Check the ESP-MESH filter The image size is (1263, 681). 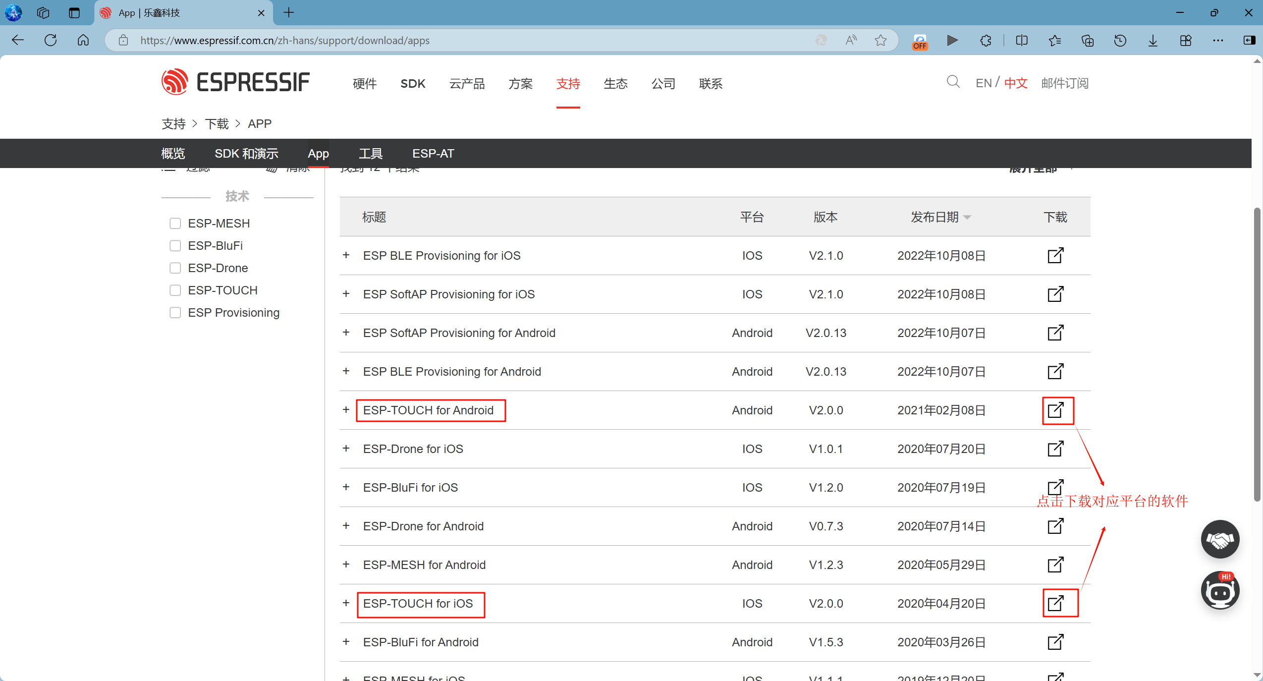[x=175, y=224]
